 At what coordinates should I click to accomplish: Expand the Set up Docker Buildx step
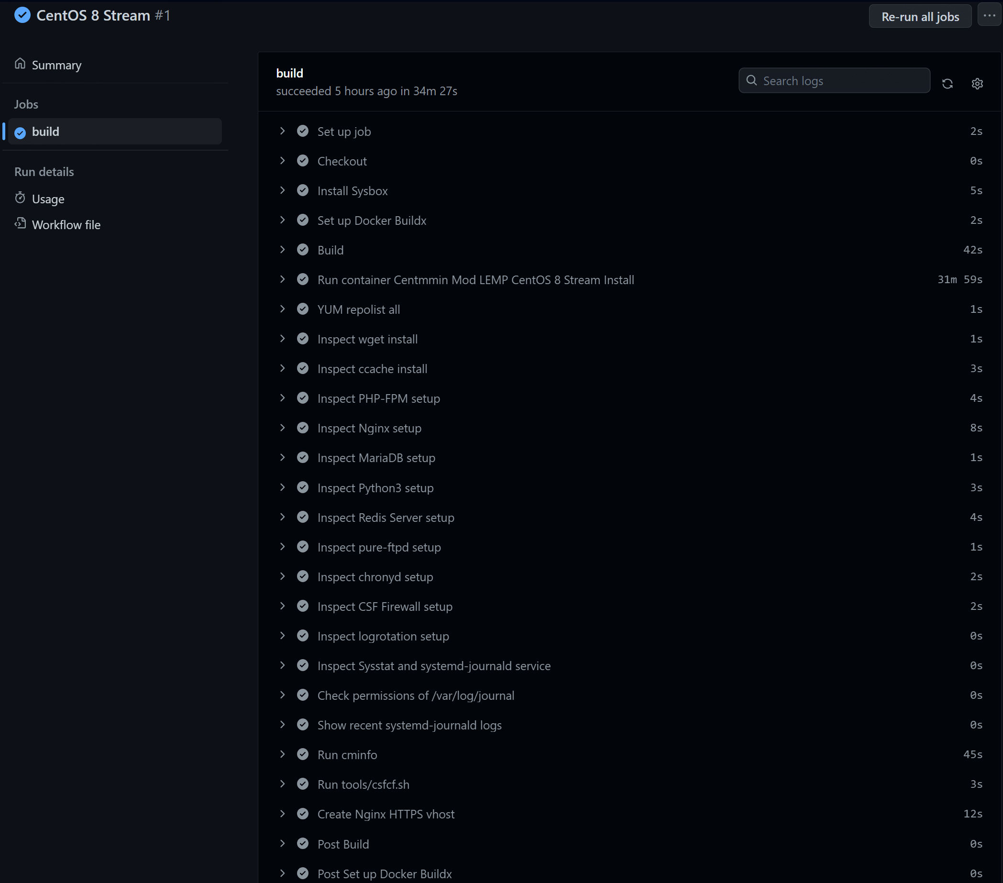tap(282, 220)
